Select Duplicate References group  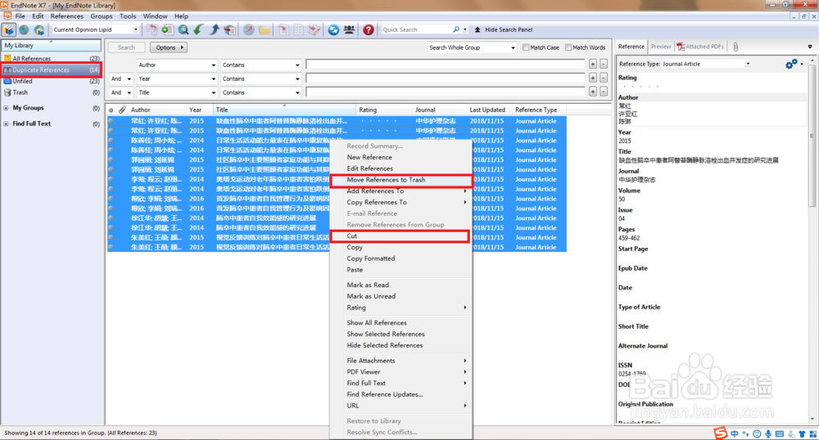[x=51, y=70]
